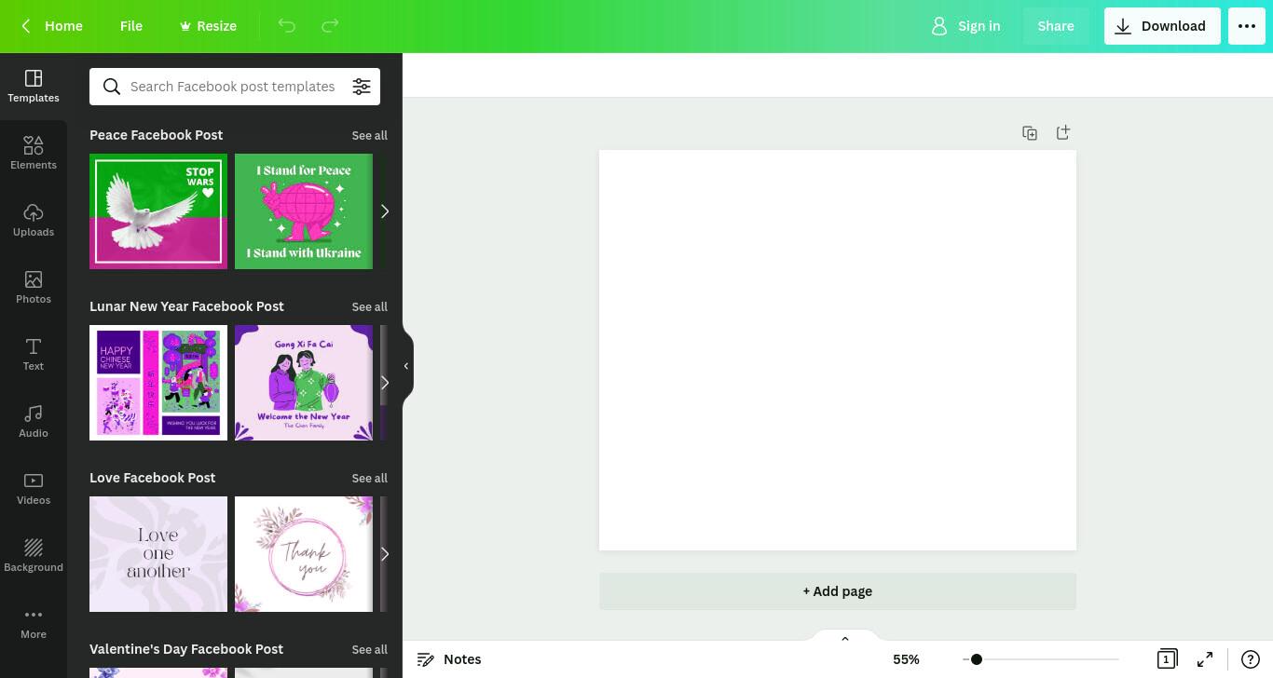
Task: Click the Undo arrow
Action: 287,26
